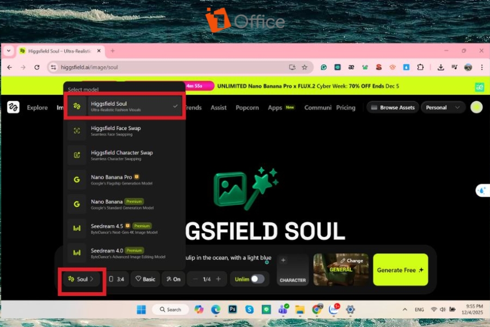Open the Higgsfield logo home icon
Viewport: 490px width, 327px height.
pyautogui.click(x=13, y=107)
